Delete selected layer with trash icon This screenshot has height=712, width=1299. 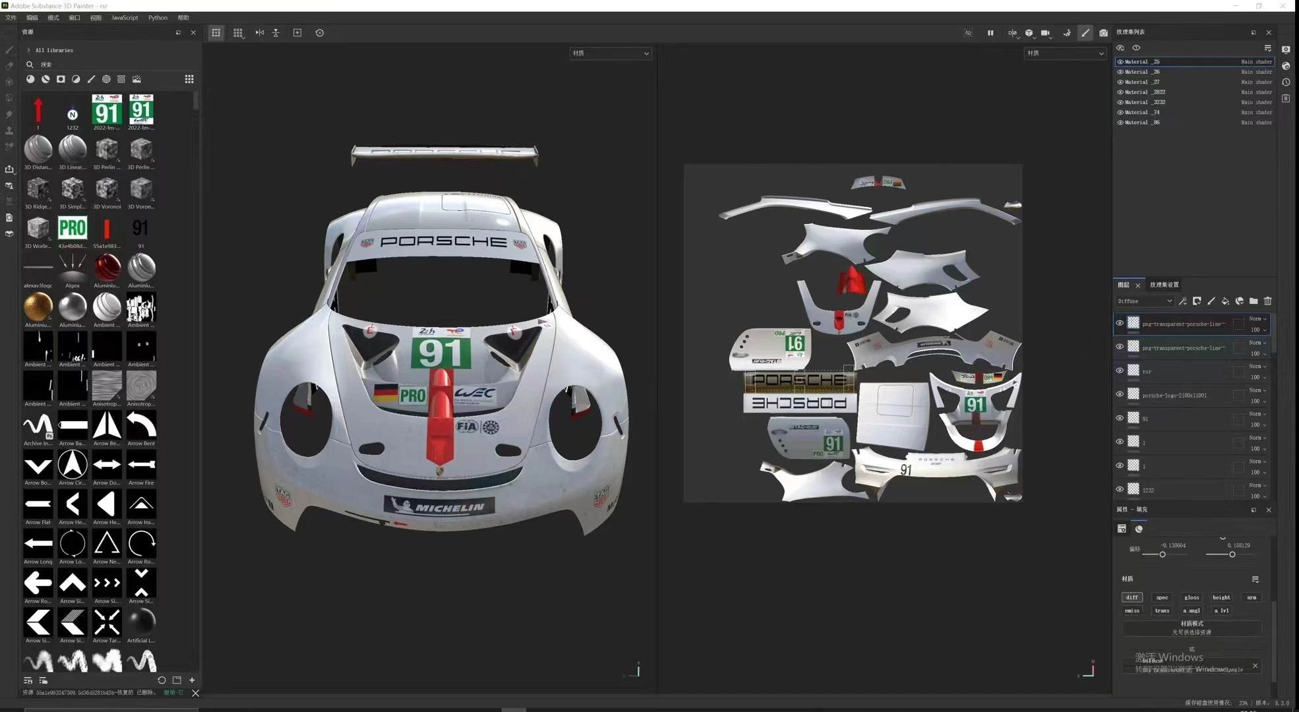[x=1267, y=301]
